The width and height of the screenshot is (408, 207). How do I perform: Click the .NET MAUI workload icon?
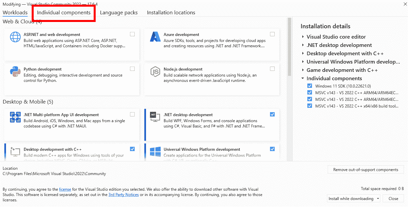pyautogui.click(x=15, y=117)
